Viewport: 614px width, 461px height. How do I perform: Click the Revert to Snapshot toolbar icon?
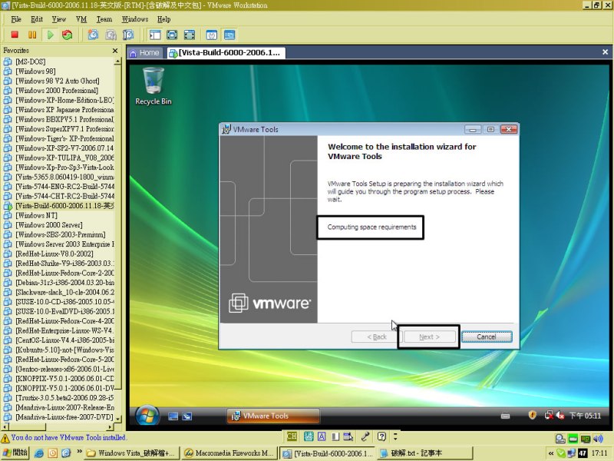point(111,35)
